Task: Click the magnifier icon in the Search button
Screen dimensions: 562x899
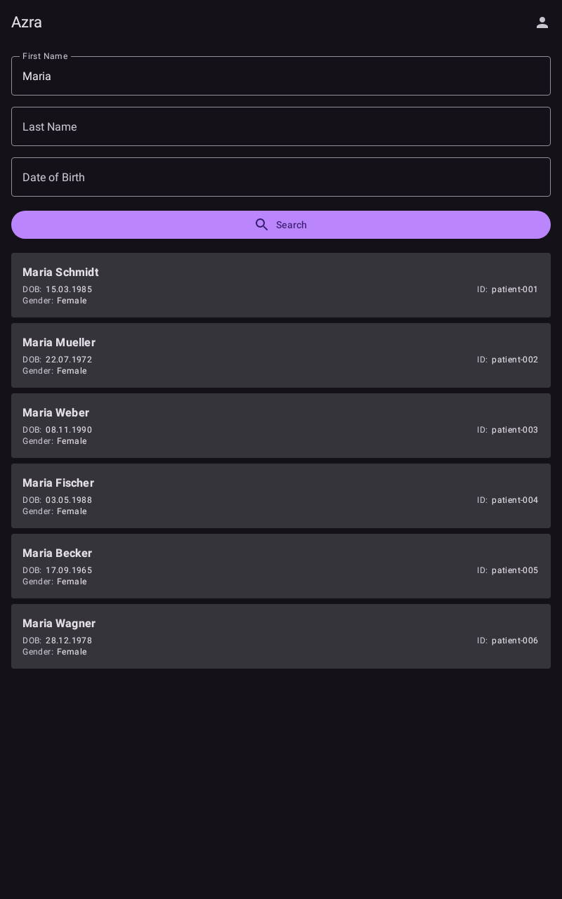Action: pyautogui.click(x=262, y=225)
